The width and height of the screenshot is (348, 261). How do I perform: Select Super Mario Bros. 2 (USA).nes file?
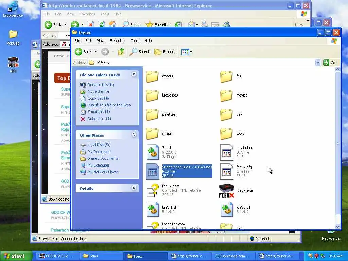(179, 171)
